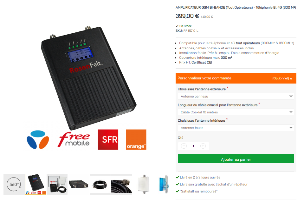Open the Antenne panneau exterior antenna dropdown
Screen dimensions: 304x202
[x=236, y=96]
